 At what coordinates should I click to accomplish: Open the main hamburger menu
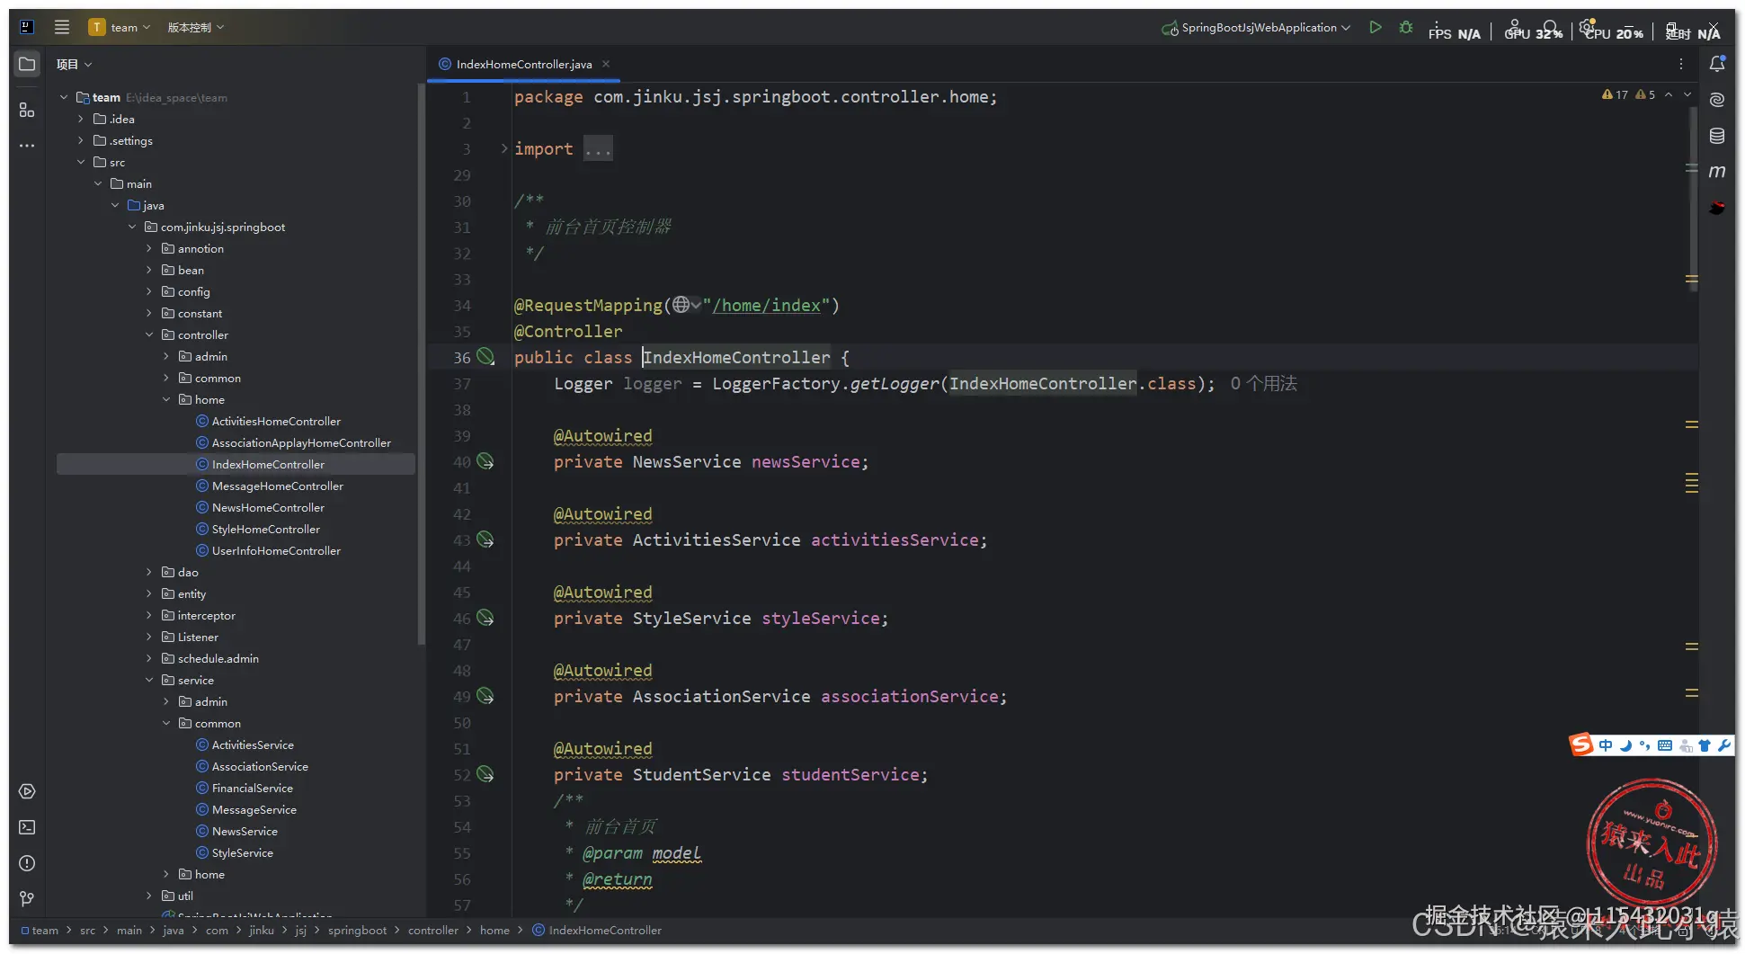click(62, 27)
